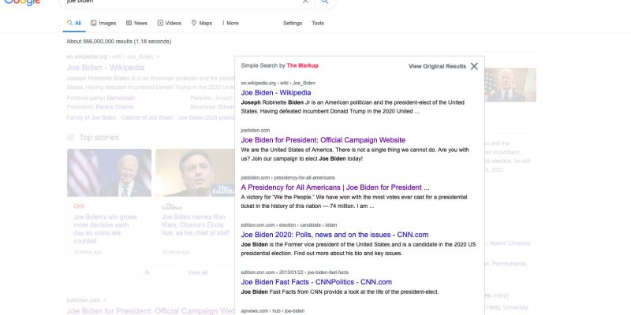Open Joe Biden 2020 CNN polls result
This screenshot has width=631, height=315.
pos(324,235)
